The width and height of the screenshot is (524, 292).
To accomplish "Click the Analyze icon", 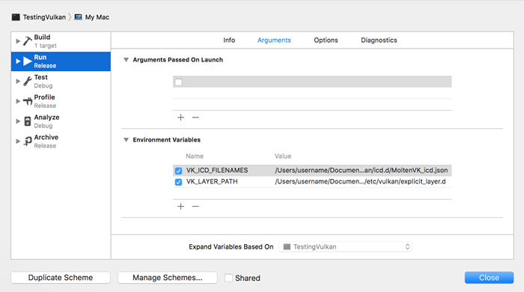I will [x=28, y=121].
